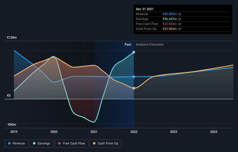Click the 2022 x-axis label
Image resolution: width=238 pixels, height=152 pixels.
point(134,132)
